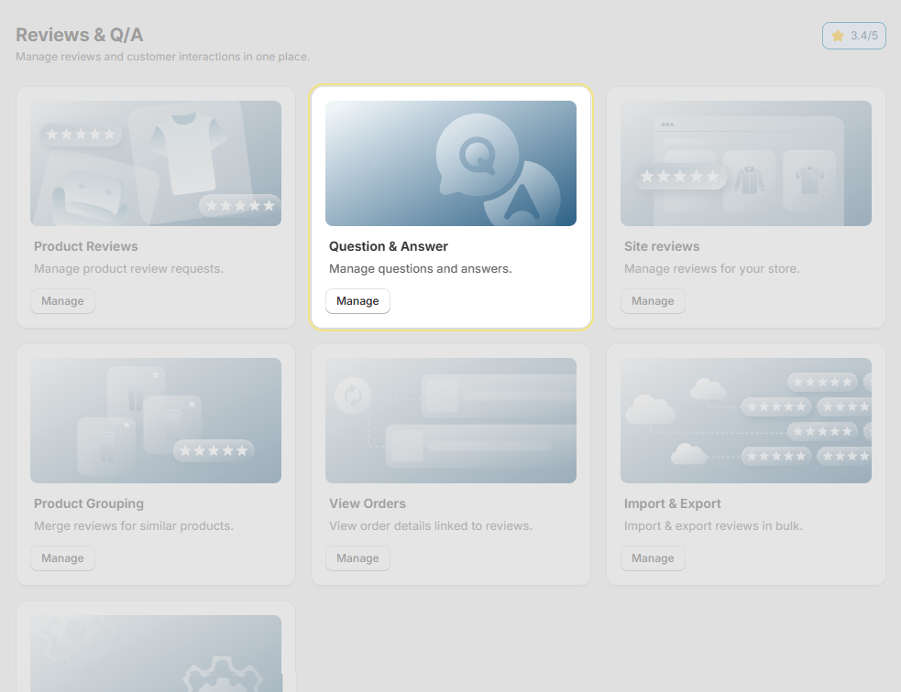Open Manage for Import & Export
Screen dimensions: 901x692
[653, 558]
